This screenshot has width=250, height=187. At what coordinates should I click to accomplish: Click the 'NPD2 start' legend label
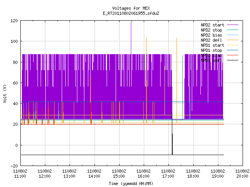point(212,25)
